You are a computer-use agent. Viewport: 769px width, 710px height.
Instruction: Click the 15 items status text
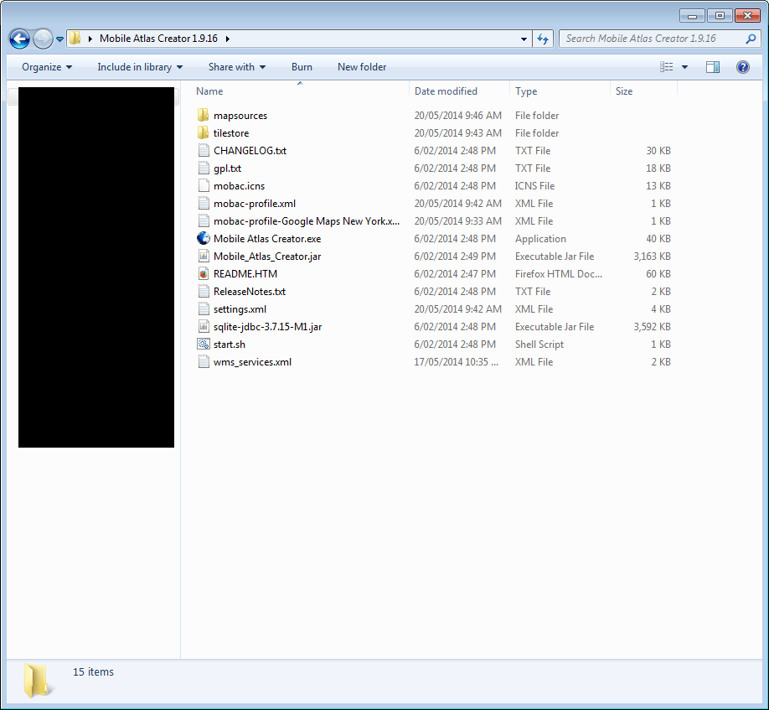(93, 671)
